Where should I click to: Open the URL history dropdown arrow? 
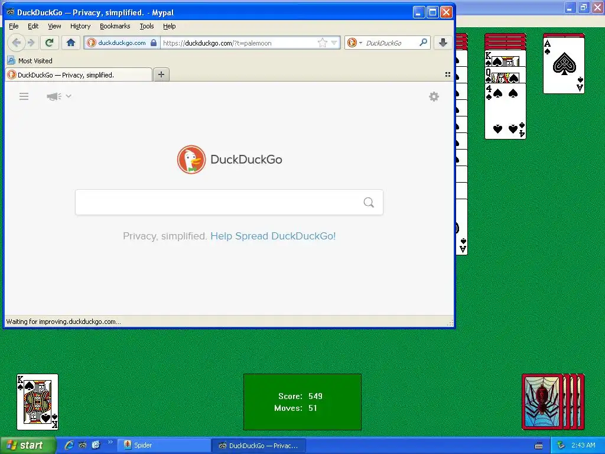(334, 43)
